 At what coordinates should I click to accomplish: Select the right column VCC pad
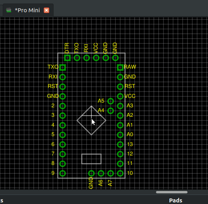click(120, 96)
